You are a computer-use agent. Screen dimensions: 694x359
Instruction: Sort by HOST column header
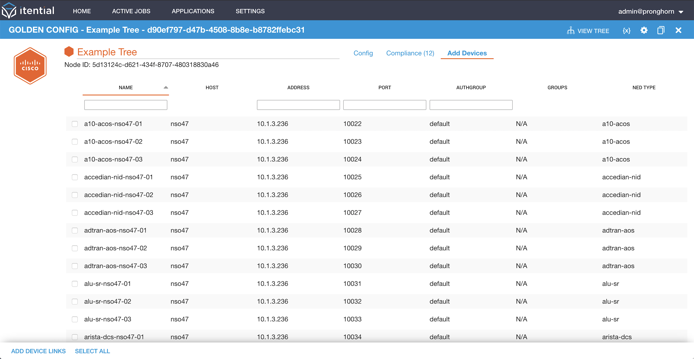[212, 88]
